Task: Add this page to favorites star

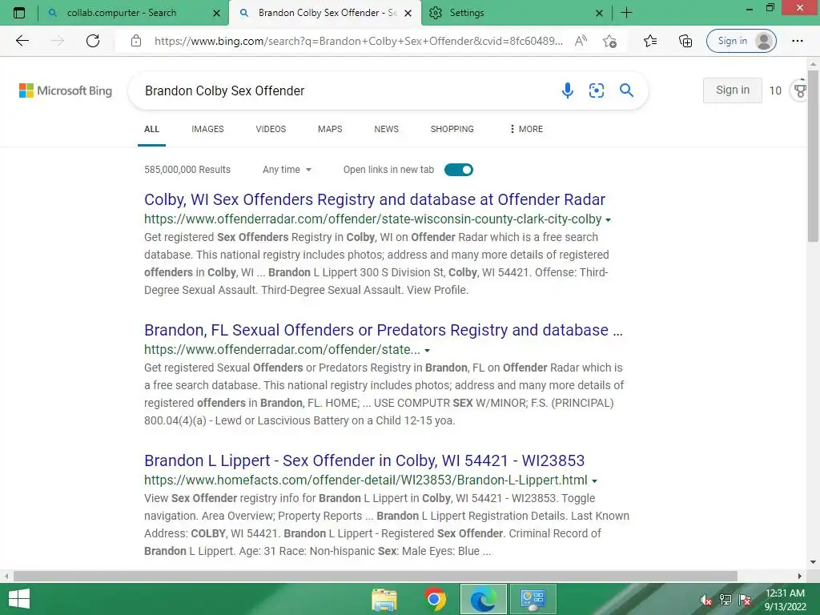Action: click(609, 41)
